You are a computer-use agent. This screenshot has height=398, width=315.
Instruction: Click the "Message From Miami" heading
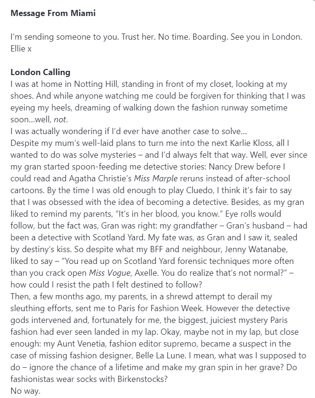coord(53,13)
